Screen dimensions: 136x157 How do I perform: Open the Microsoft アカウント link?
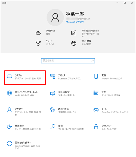(x=75, y=22)
